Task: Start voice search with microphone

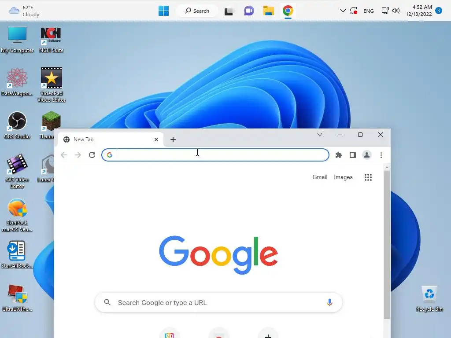Action: (x=329, y=302)
